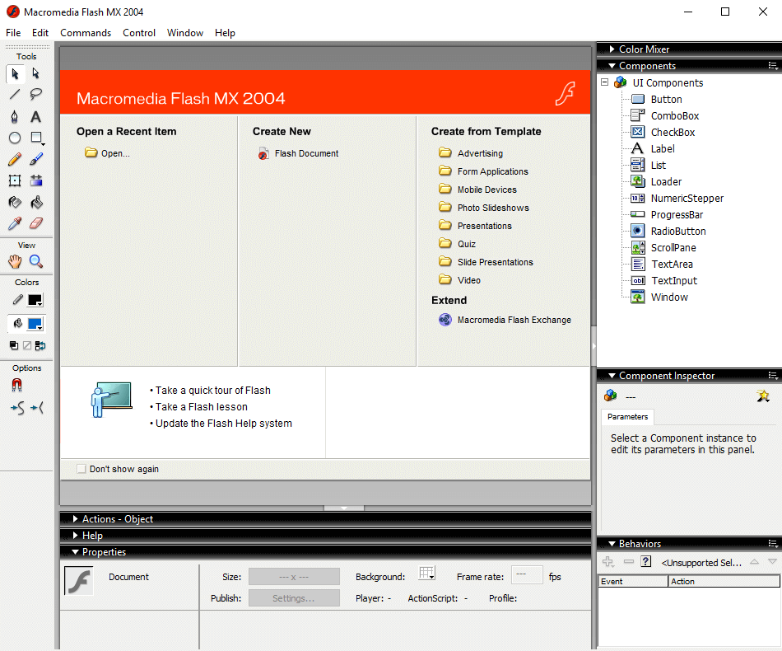This screenshot has height=651, width=782.
Task: Click the Frame rate input field
Action: click(527, 574)
